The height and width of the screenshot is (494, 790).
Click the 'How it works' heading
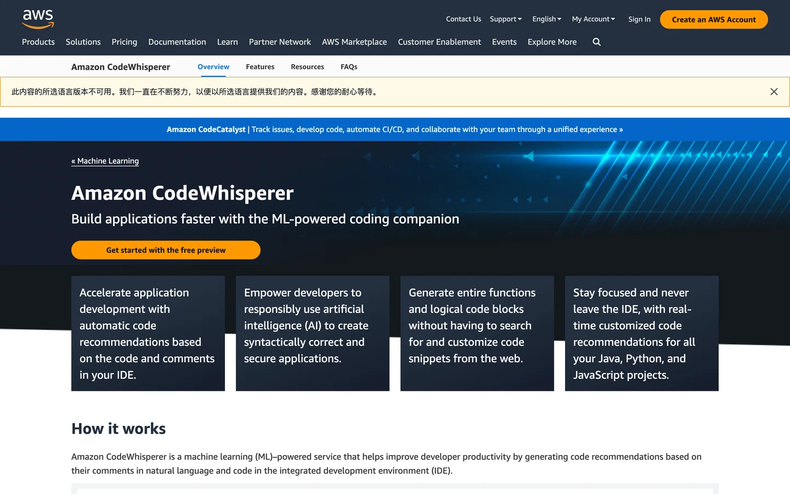[x=119, y=429]
